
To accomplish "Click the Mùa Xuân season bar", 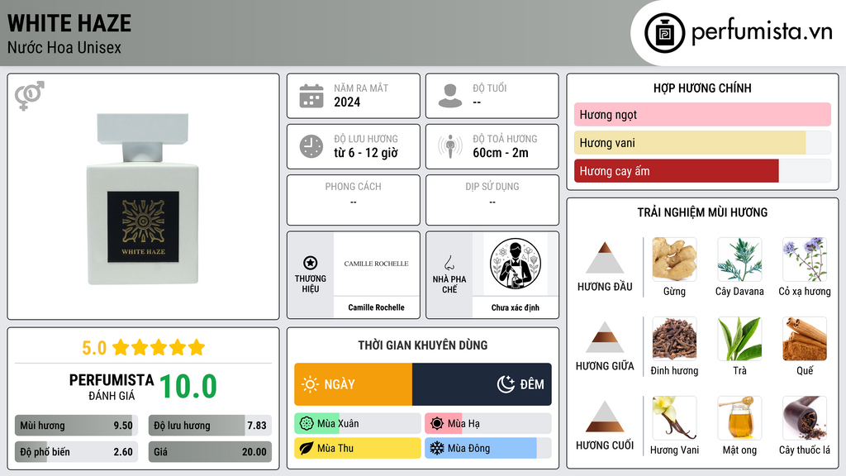I will [x=357, y=424].
